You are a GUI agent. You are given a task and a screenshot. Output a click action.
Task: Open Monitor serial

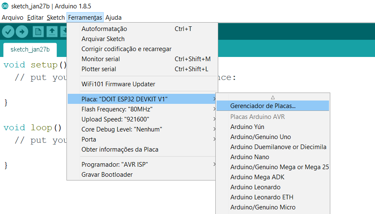[x=142, y=59]
